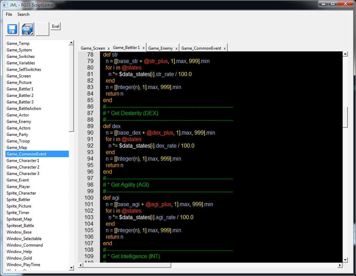Select Game_SelfSwitches in the script list
This screenshot has height=276, width=356.
point(37,70)
